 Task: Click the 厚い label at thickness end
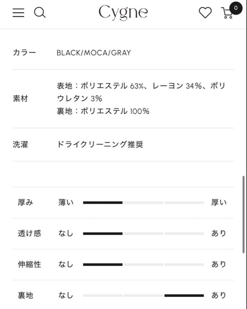pyautogui.click(x=219, y=203)
